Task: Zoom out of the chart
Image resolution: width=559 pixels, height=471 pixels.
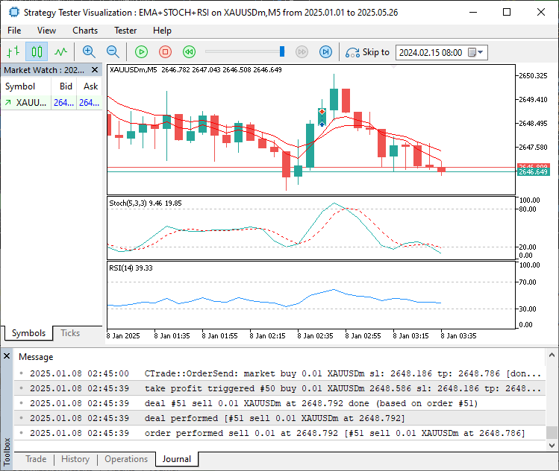Action: pos(113,51)
